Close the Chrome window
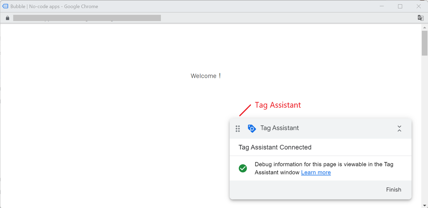 pyautogui.click(x=419, y=6)
